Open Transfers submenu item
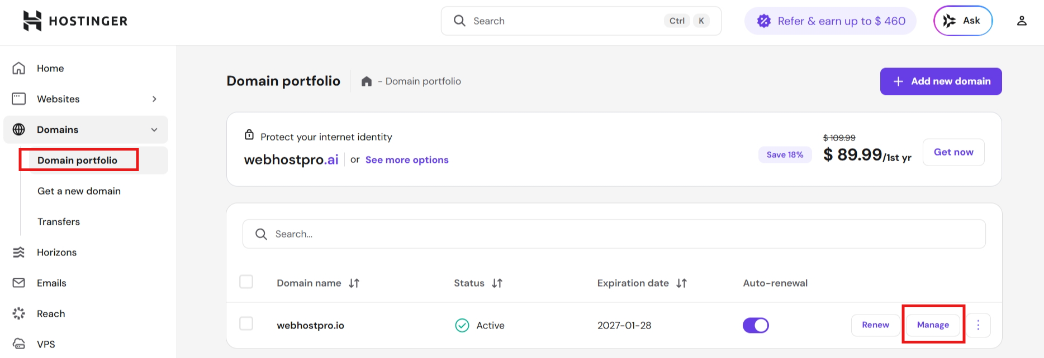 coord(59,221)
